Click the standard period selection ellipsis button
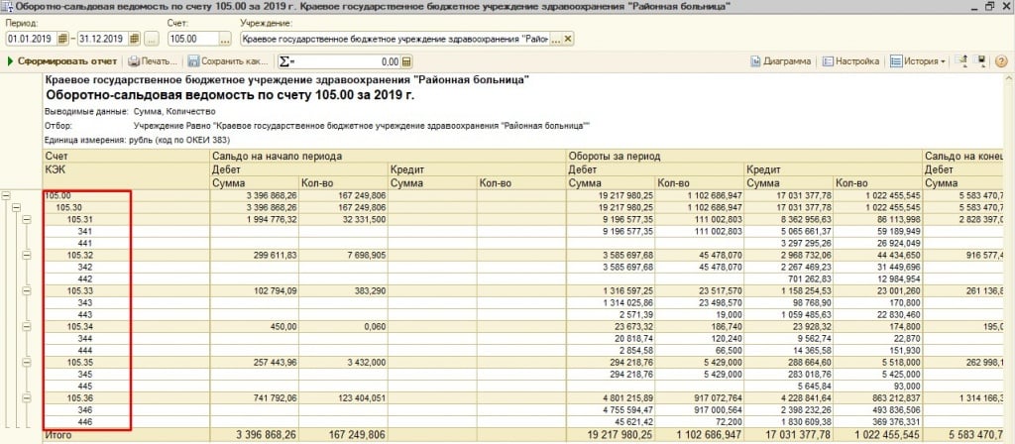This screenshot has height=444, width=1015. [152, 39]
